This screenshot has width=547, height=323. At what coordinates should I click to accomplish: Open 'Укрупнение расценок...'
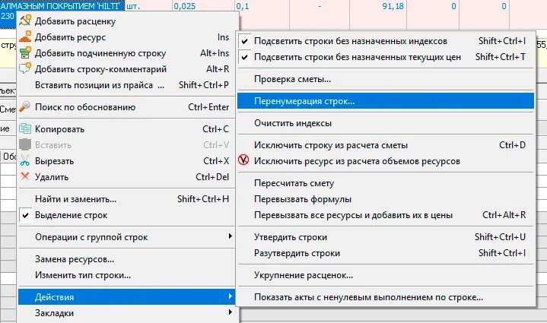[386, 275]
